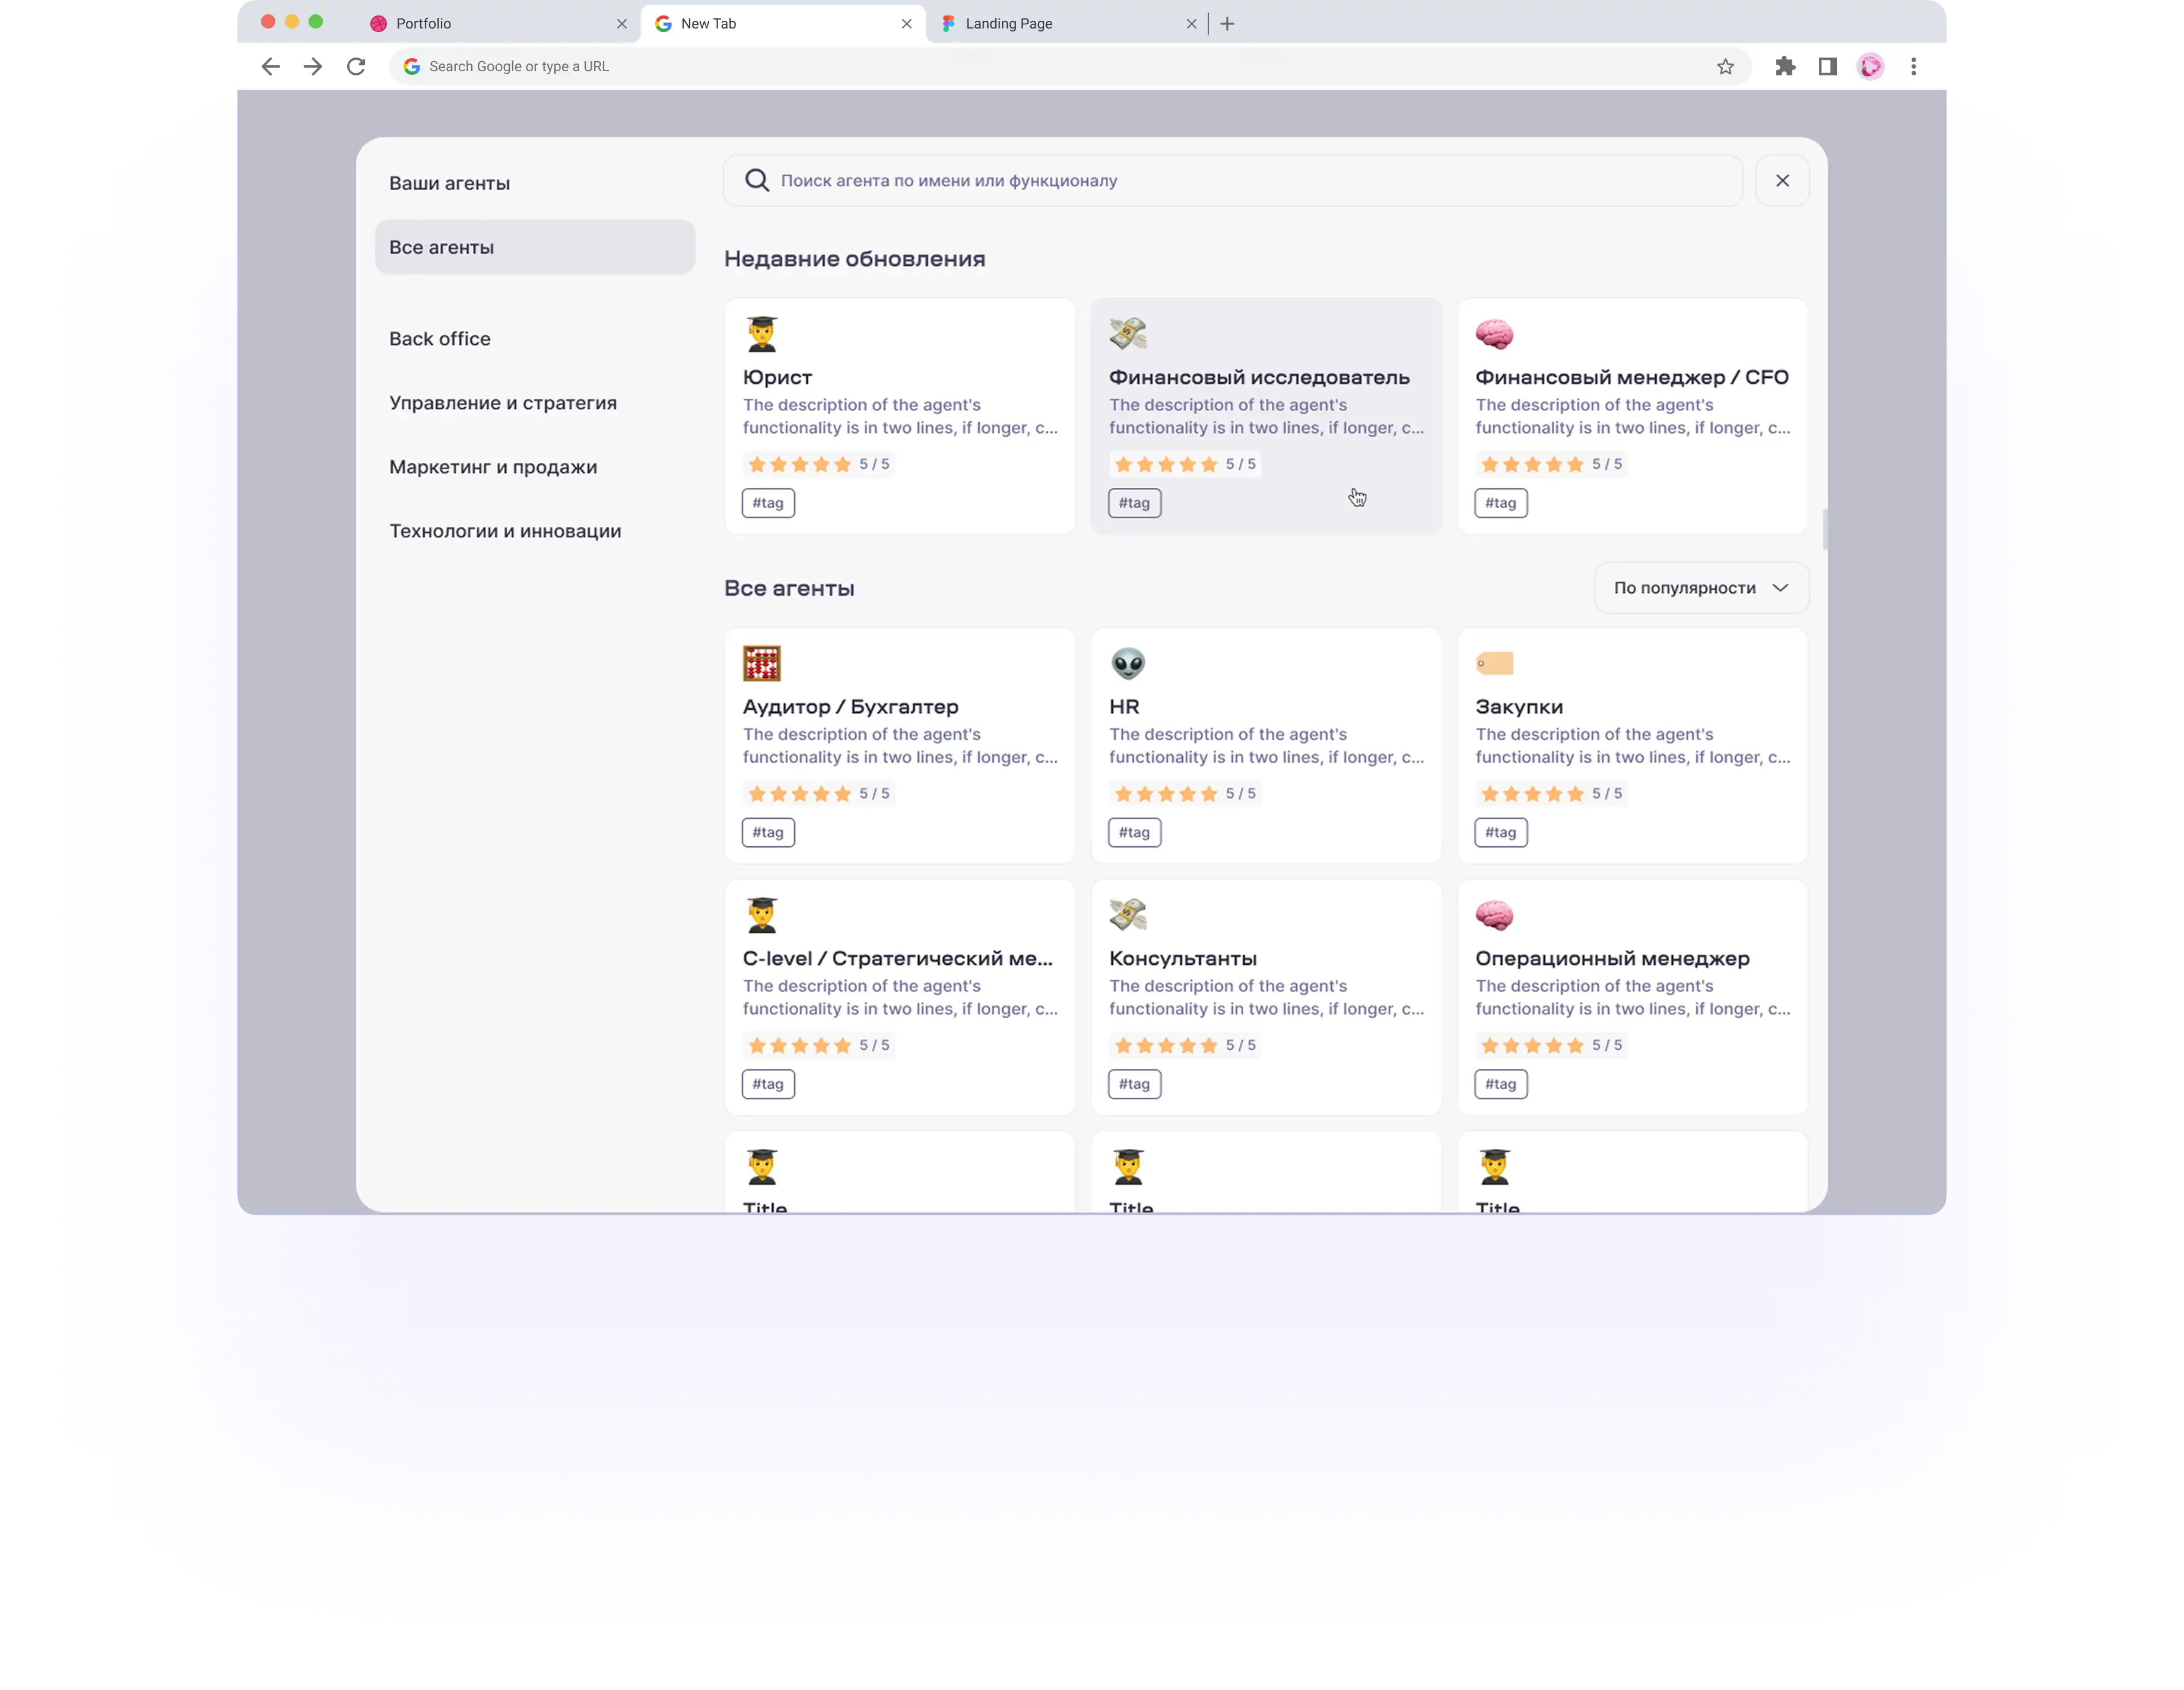
Task: Click the dialog's vertical scrollbar thumb
Action: [x=1825, y=529]
